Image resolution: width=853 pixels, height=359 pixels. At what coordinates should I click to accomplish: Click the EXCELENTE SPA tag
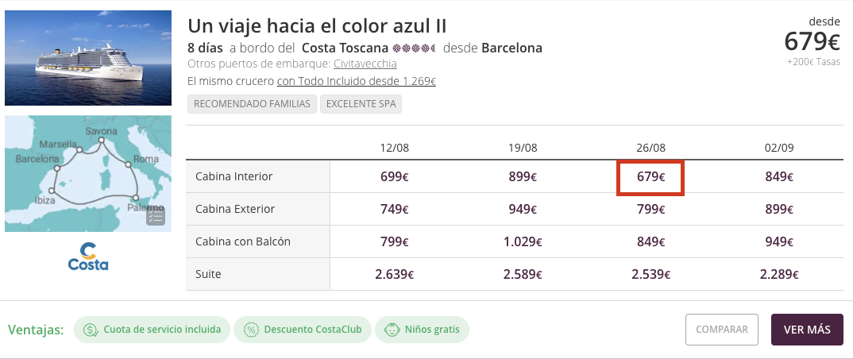pyautogui.click(x=361, y=104)
